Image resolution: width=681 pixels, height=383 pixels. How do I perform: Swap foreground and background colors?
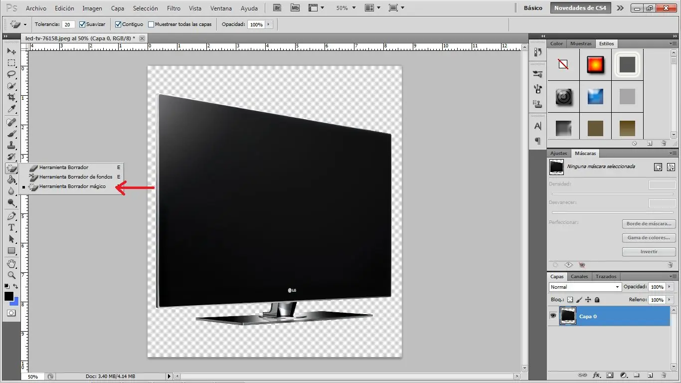[16, 286]
